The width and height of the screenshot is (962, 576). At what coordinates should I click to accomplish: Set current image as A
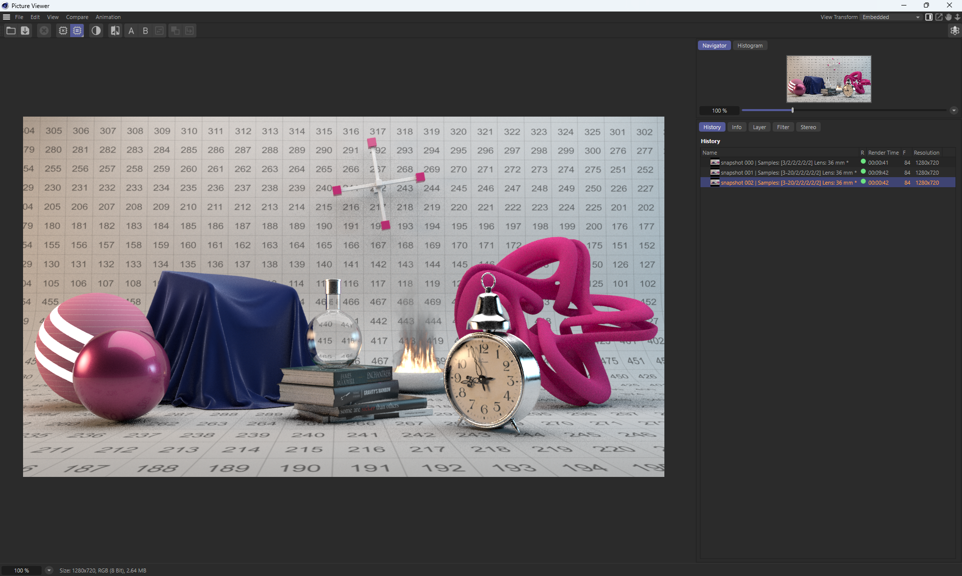pos(131,31)
